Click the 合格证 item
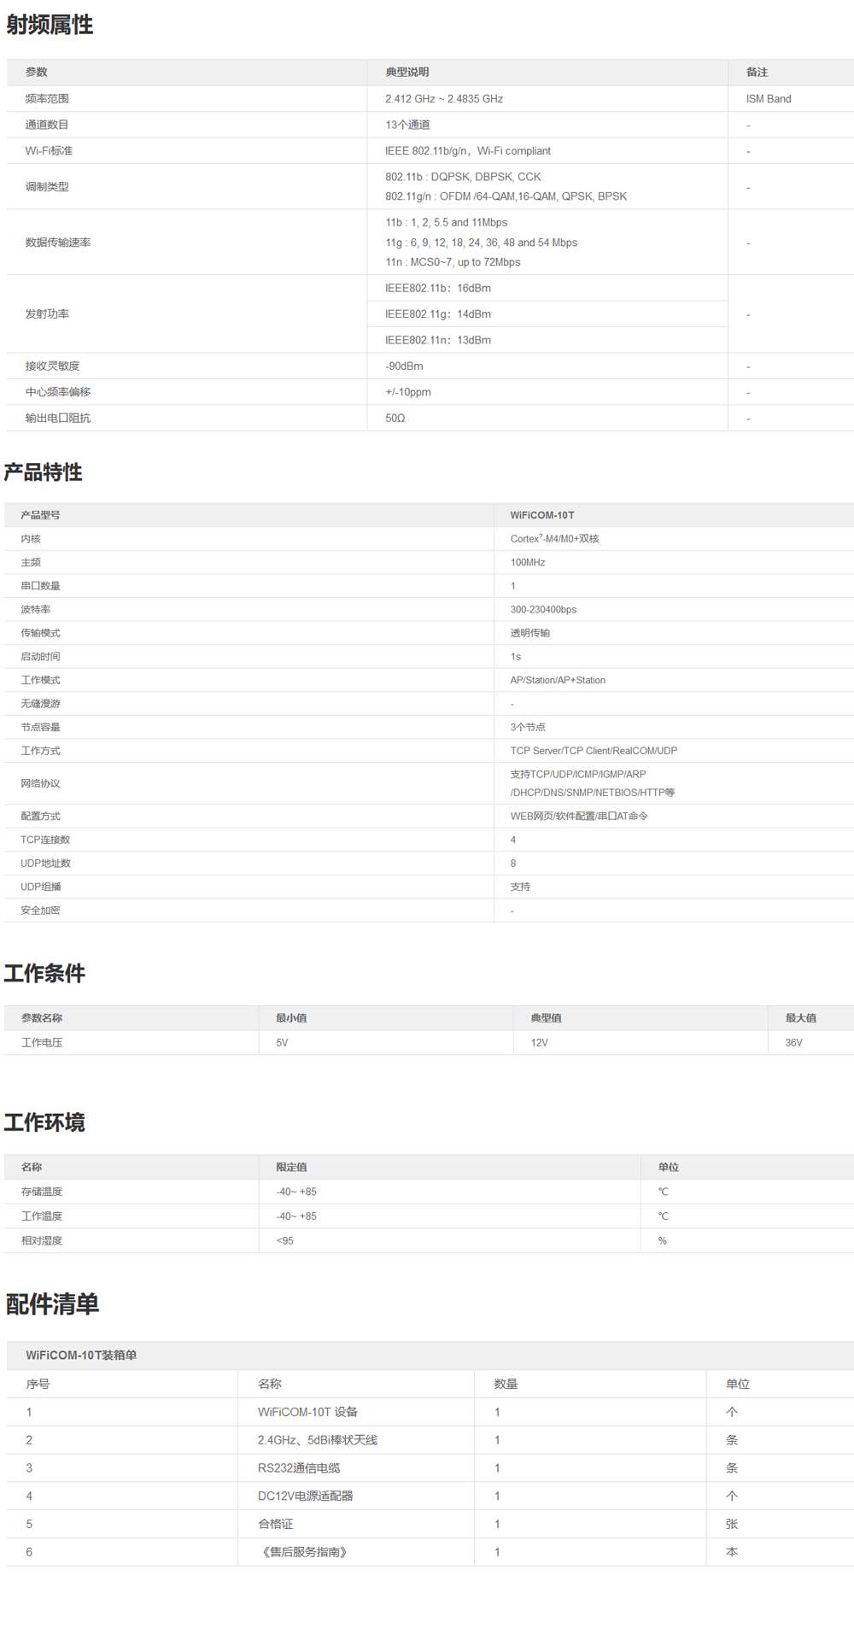The width and height of the screenshot is (854, 1646). pos(275,1524)
